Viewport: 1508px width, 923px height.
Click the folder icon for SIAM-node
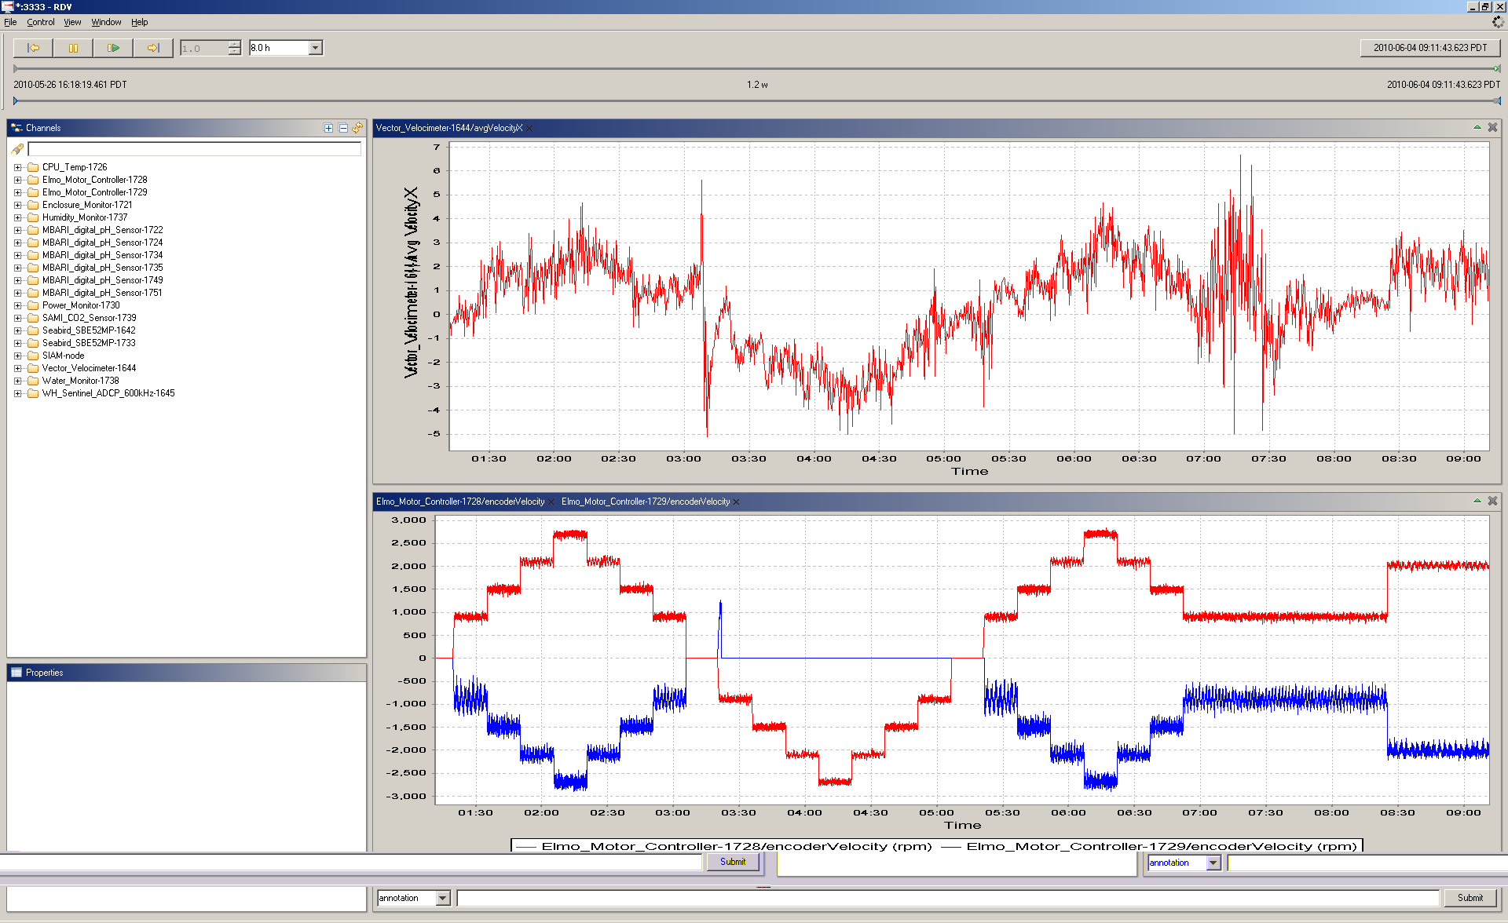[33, 356]
